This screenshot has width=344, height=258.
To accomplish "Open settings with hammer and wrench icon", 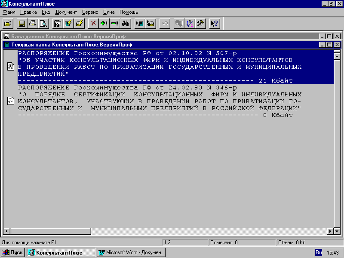I will (200, 24).
